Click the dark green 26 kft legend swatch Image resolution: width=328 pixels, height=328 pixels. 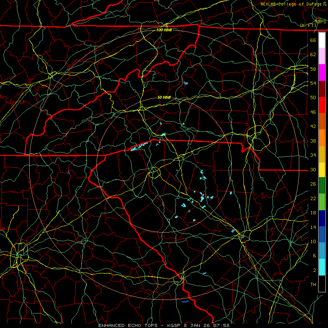point(322,186)
